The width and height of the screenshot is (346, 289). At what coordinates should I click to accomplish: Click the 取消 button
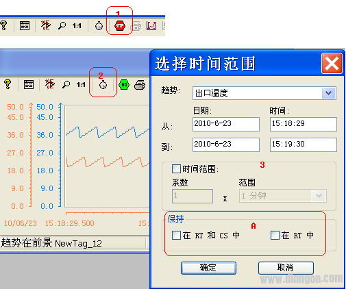point(286,268)
